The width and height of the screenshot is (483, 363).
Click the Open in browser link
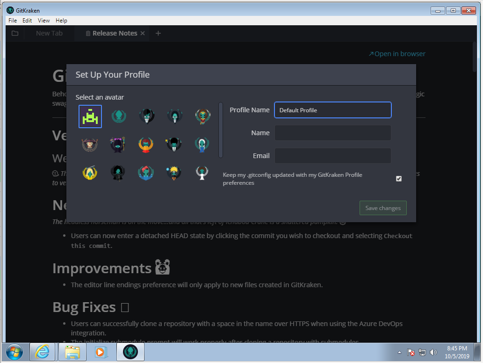pyautogui.click(x=397, y=54)
